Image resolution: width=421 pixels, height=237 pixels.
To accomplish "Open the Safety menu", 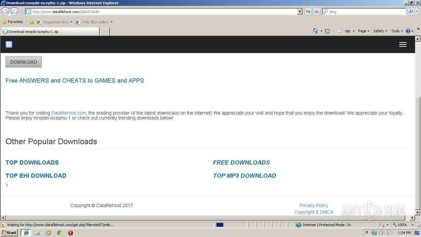I will [380, 31].
